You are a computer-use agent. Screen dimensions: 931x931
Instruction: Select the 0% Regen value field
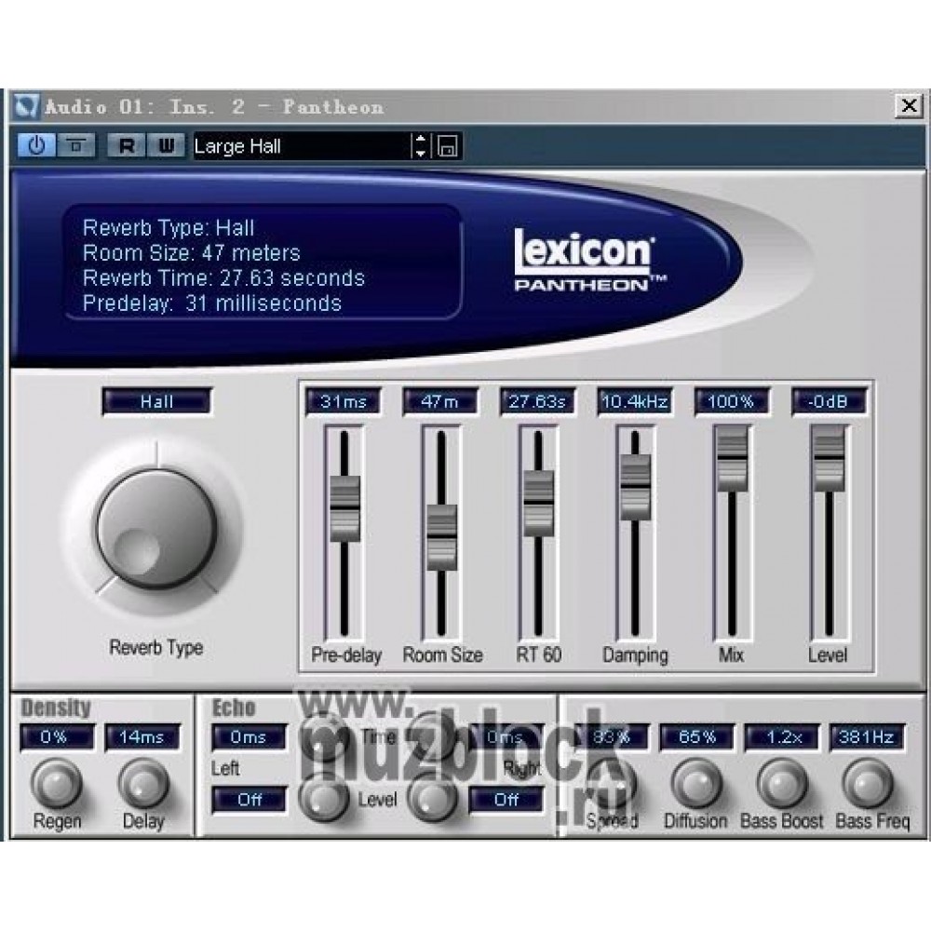coord(57,737)
